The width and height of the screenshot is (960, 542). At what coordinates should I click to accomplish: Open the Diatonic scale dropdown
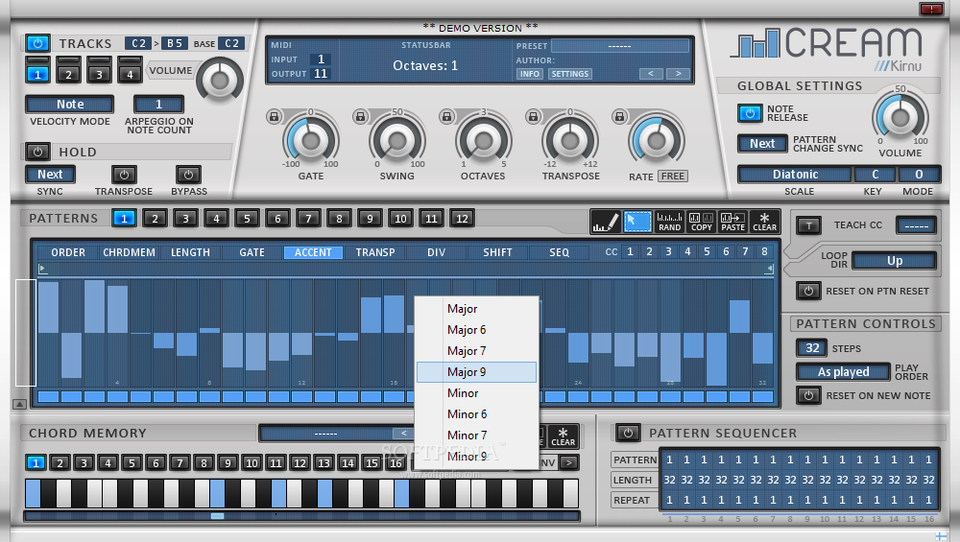pyautogui.click(x=795, y=175)
